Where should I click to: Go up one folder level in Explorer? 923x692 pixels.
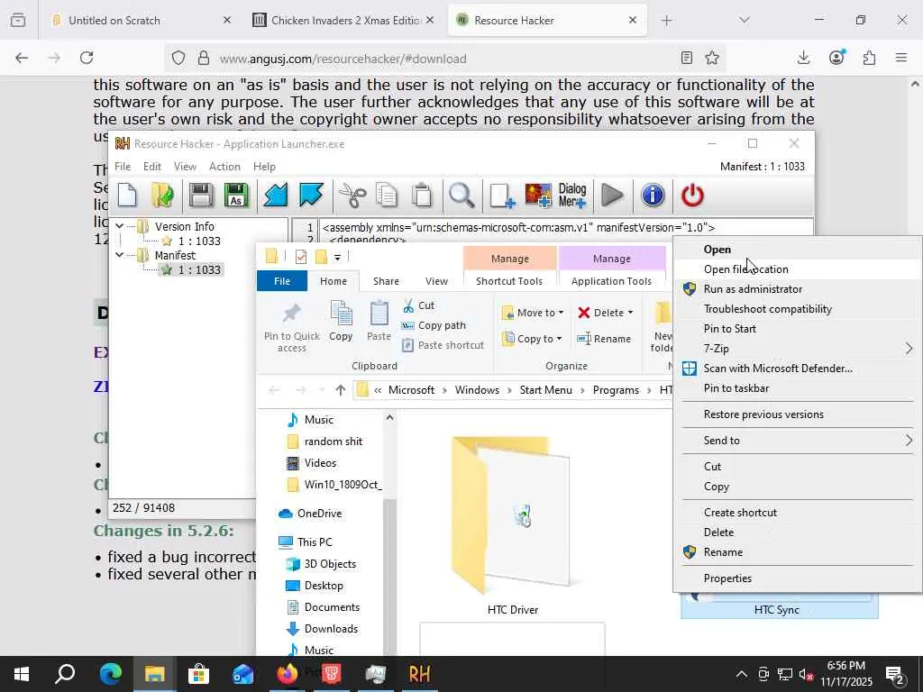pos(340,390)
